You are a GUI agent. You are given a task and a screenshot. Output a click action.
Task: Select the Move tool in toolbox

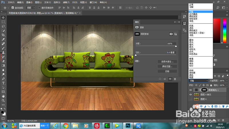point(3,18)
